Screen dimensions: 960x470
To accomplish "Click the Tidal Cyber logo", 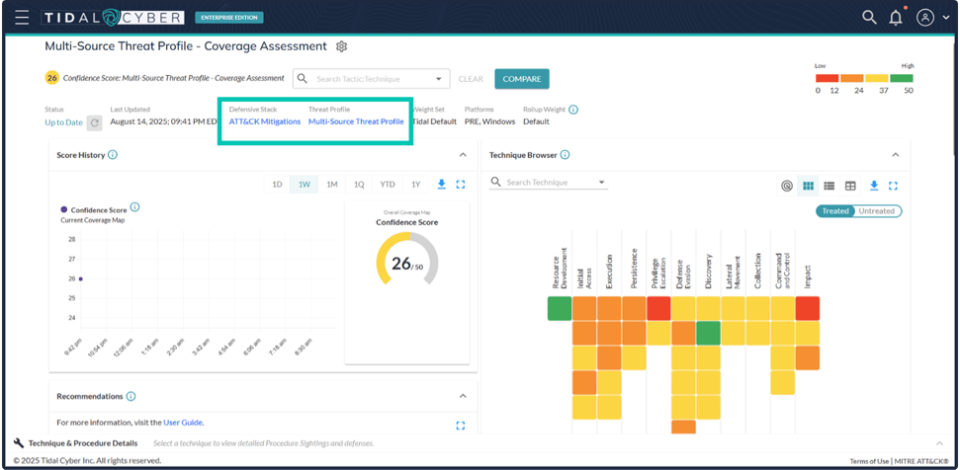I will [113, 17].
